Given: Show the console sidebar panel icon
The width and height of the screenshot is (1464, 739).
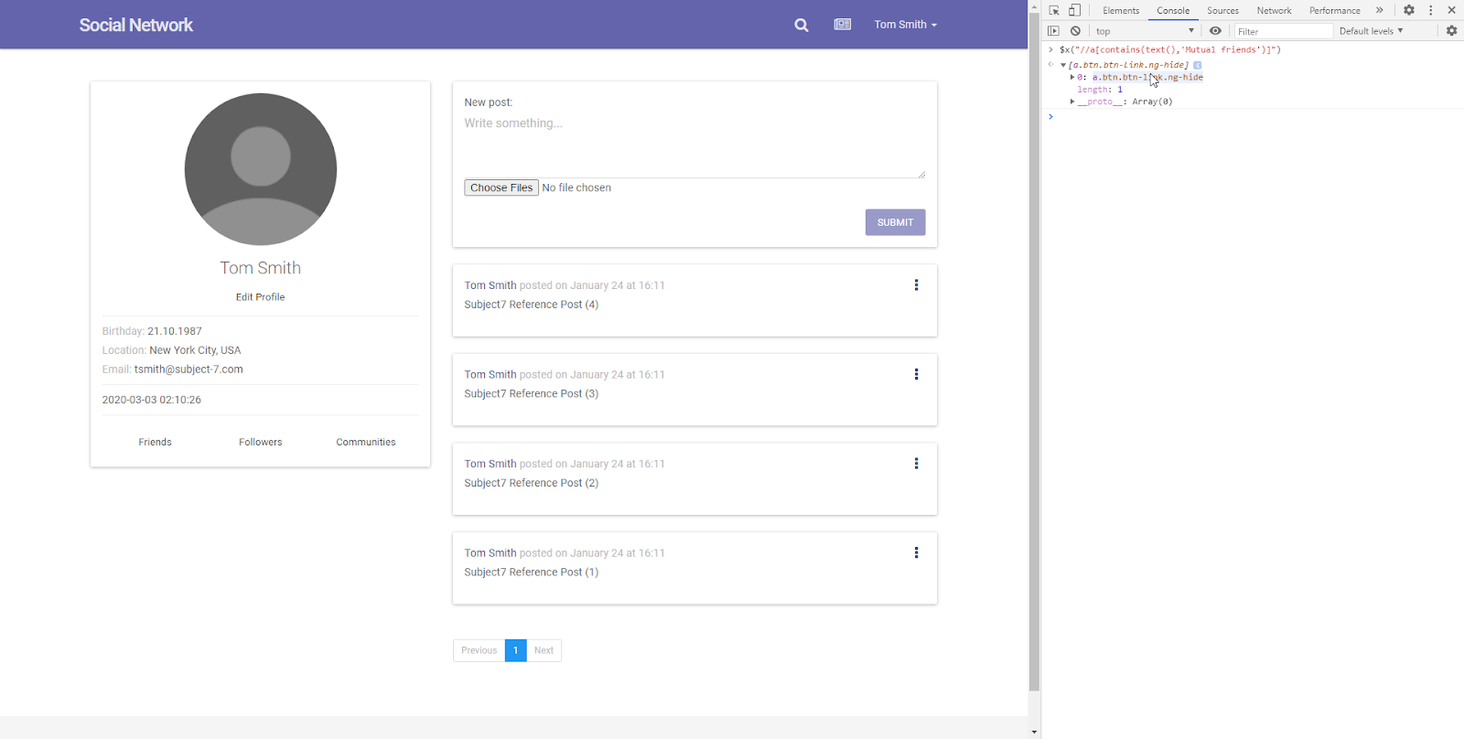Looking at the screenshot, I should tap(1053, 31).
